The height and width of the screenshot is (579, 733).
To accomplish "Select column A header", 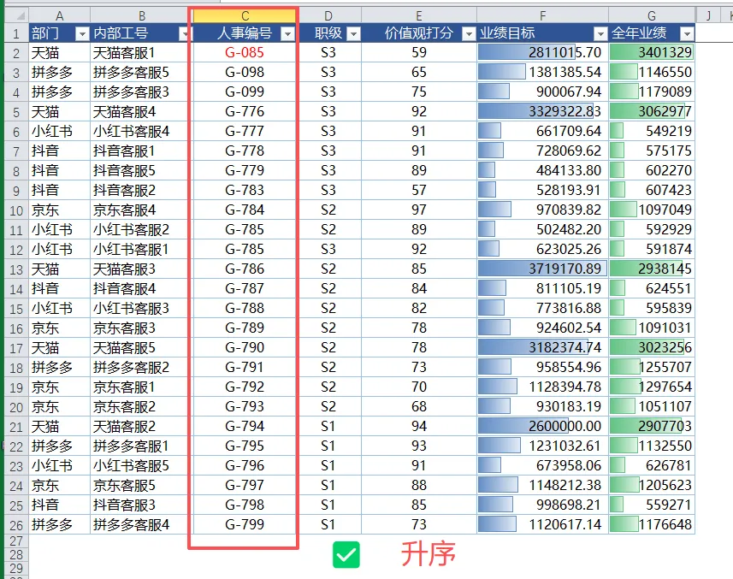I will point(59,16).
